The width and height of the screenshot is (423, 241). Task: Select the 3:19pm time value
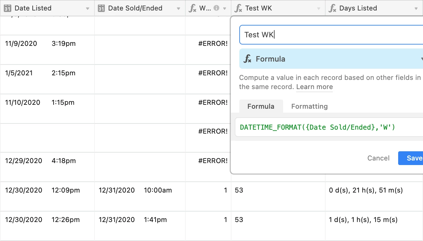coord(64,44)
